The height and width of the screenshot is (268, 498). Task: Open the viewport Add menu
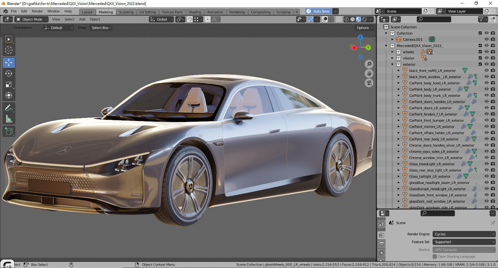82,19
